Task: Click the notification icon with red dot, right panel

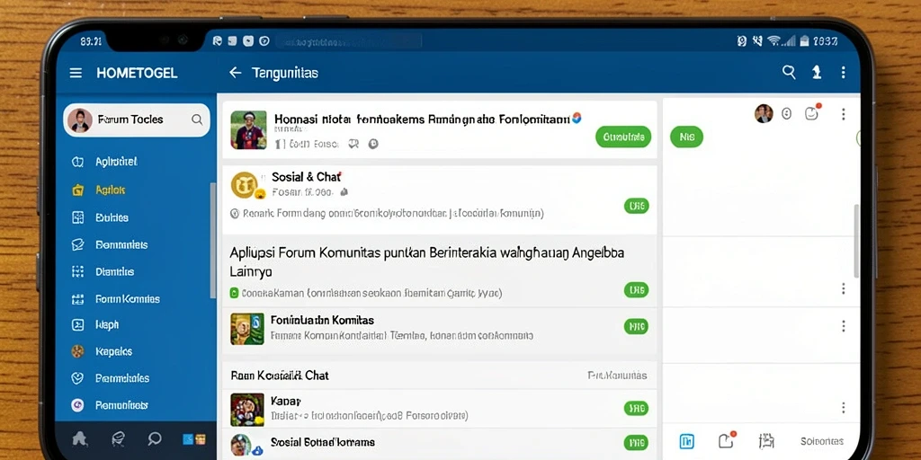Action: 812,112
